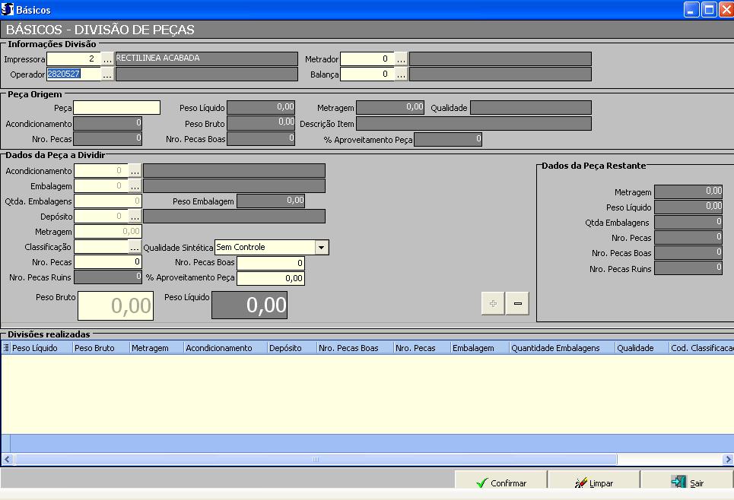Click the Sair button to exit

pos(687,483)
